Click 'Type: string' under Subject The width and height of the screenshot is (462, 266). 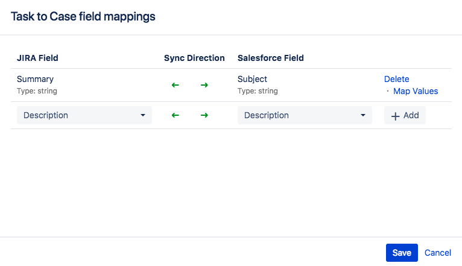258,91
